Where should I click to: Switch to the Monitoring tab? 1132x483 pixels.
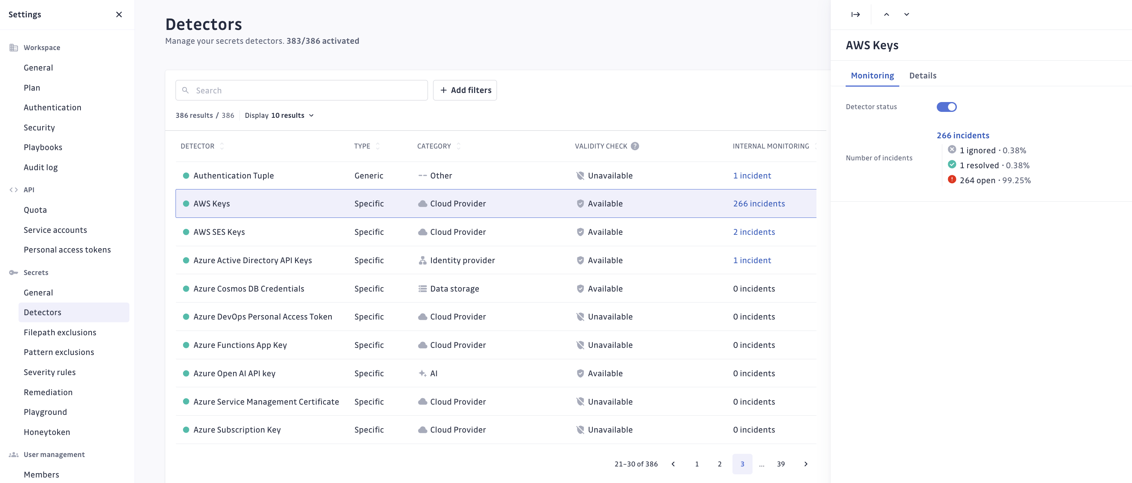click(x=872, y=76)
